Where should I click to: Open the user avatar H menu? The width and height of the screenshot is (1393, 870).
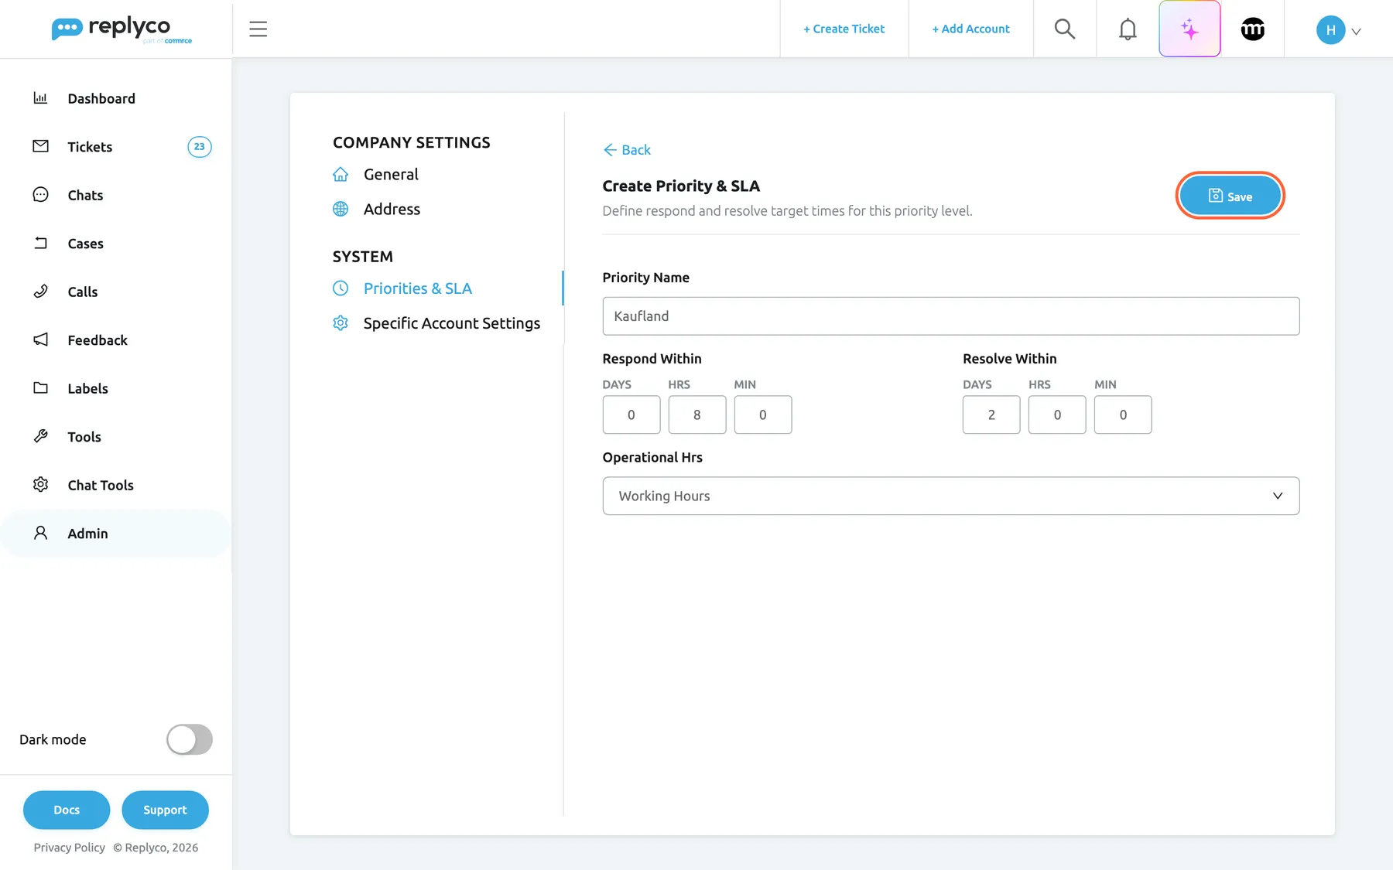[x=1339, y=30]
